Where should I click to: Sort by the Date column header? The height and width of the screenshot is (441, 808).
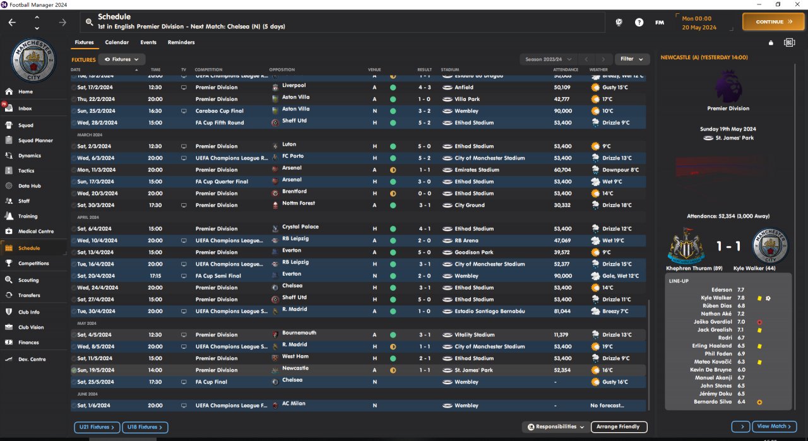click(x=76, y=69)
